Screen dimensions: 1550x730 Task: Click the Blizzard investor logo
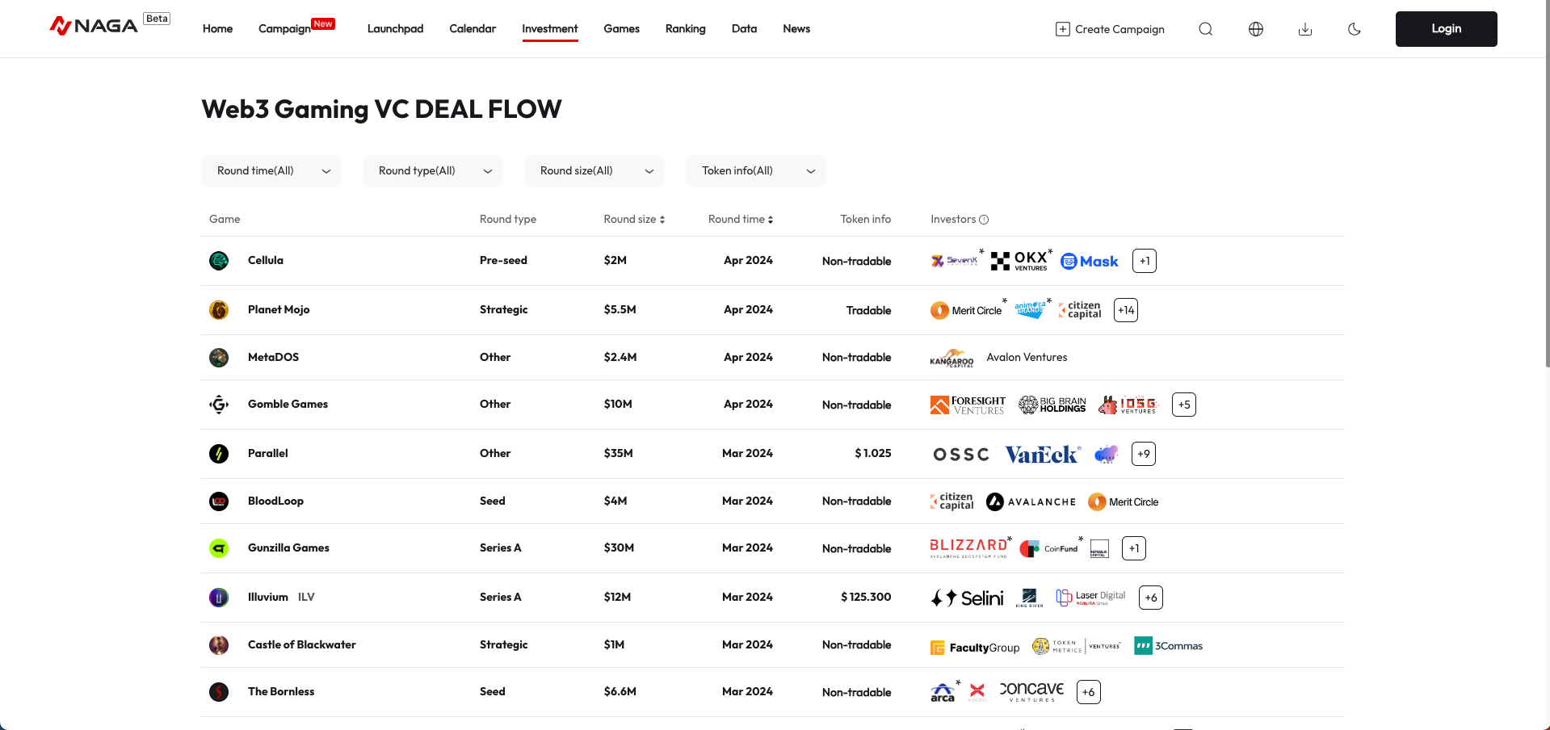(968, 548)
